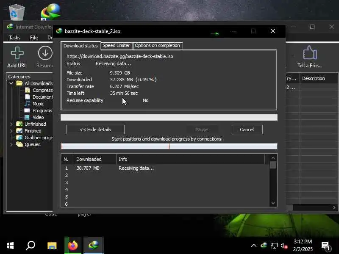This screenshot has height=254, width=339.
Task: Click the muted volume tray icon
Action: tap(284, 246)
